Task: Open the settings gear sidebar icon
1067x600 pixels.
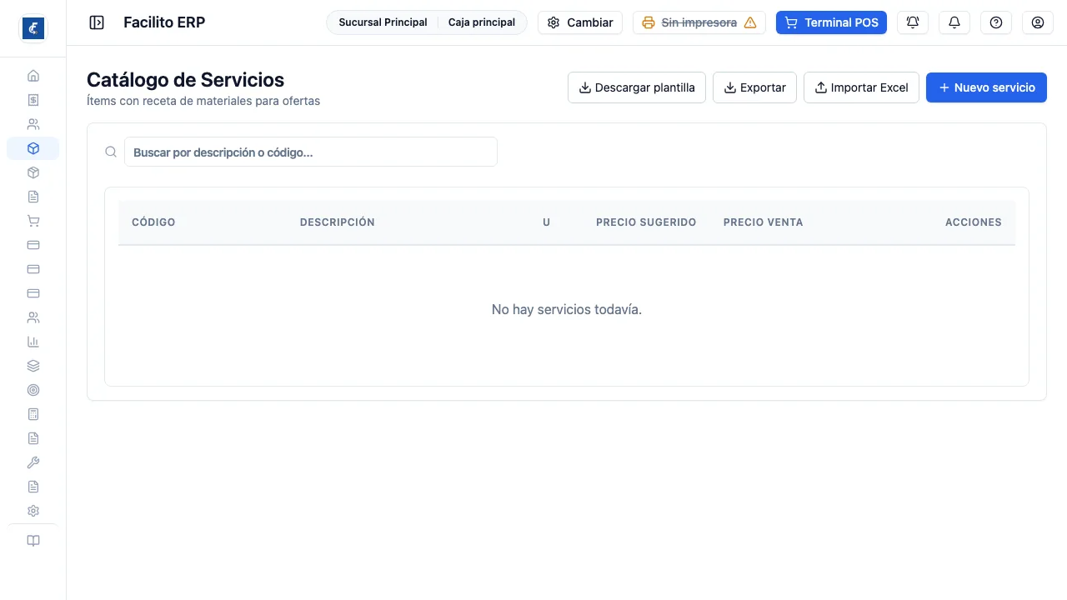Action: click(x=33, y=511)
